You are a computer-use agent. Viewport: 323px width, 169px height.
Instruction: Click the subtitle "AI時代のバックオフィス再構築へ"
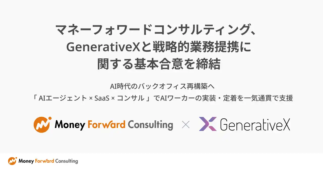(162, 86)
